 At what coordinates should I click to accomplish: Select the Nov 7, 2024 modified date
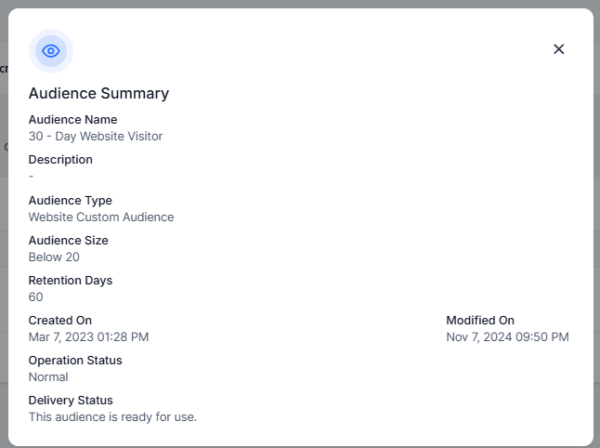pos(507,337)
